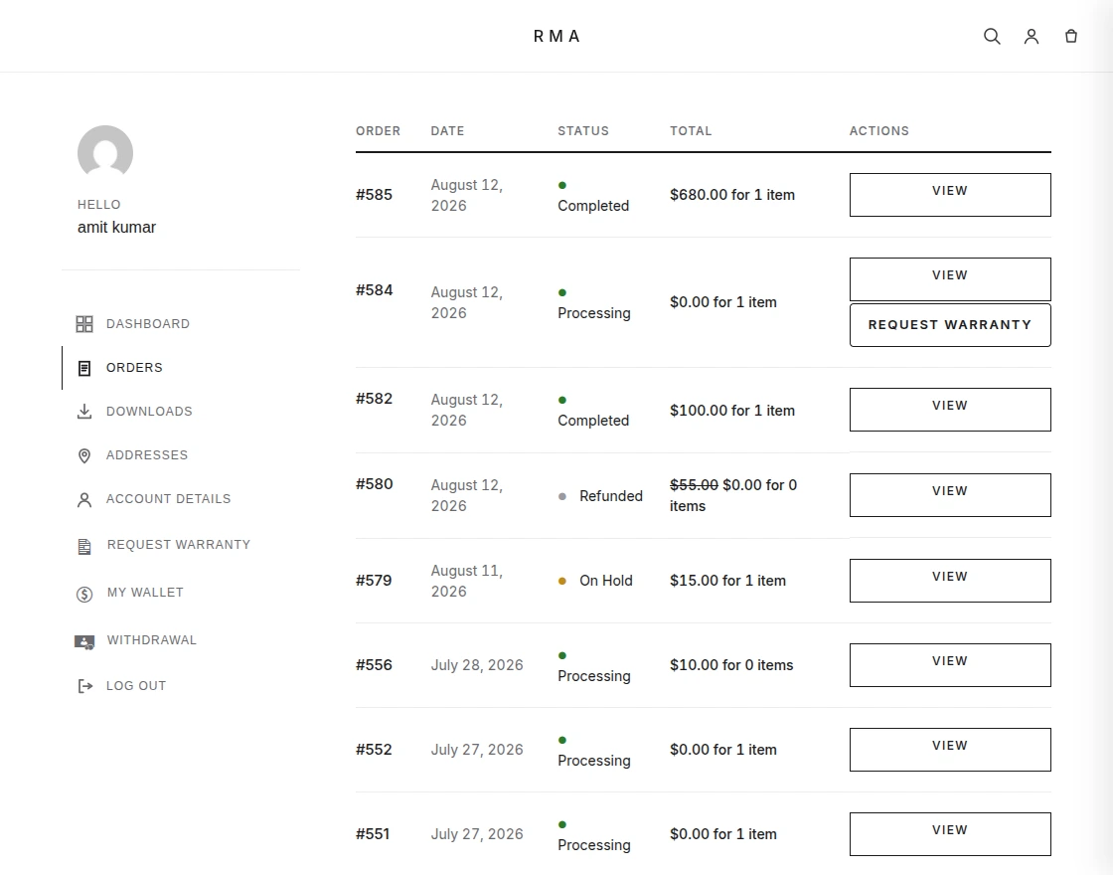The width and height of the screenshot is (1113, 875).
Task: View order #582
Action: tap(950, 409)
